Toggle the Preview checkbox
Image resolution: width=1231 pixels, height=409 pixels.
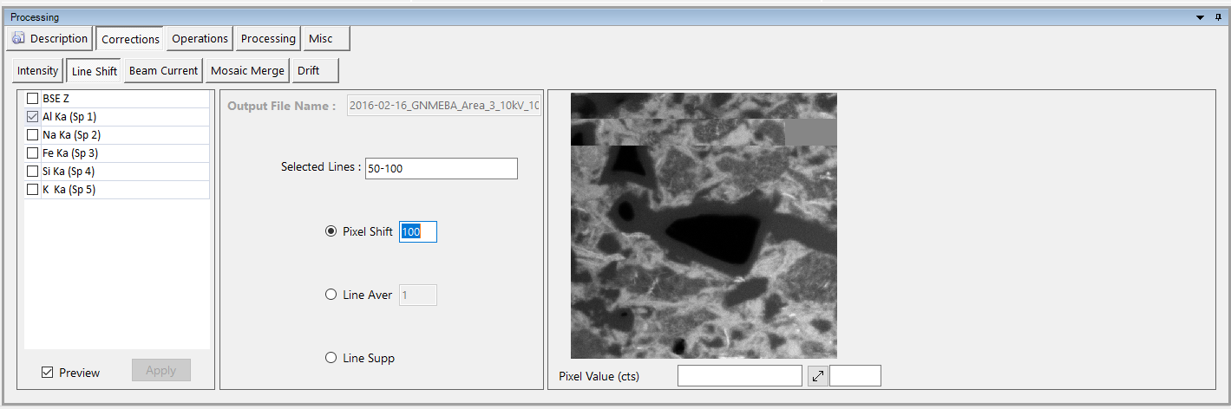pyautogui.click(x=48, y=373)
